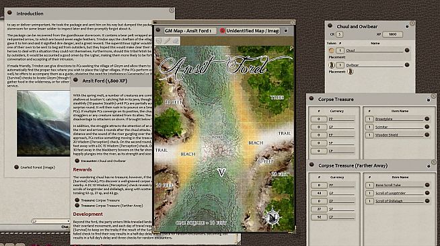Toggle lock on Corpse Treasure (Farther Away)
Screen dimensions: 440x246
click(x=429, y=166)
